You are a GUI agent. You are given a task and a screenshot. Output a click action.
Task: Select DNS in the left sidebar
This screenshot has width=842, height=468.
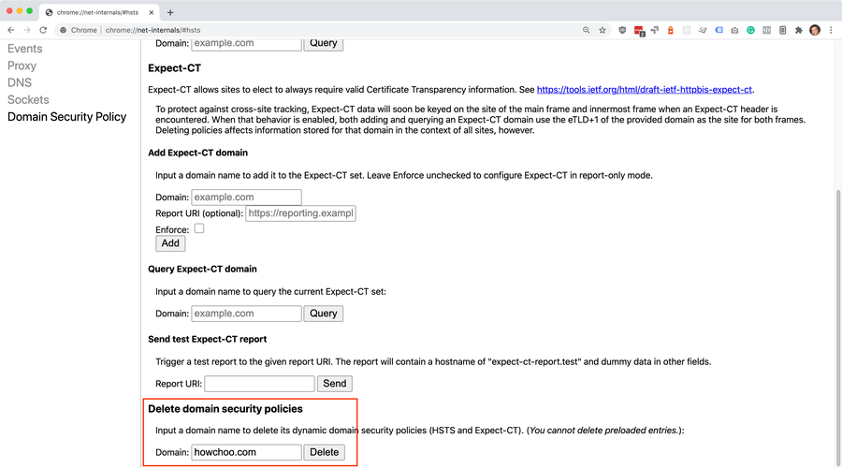(20, 82)
